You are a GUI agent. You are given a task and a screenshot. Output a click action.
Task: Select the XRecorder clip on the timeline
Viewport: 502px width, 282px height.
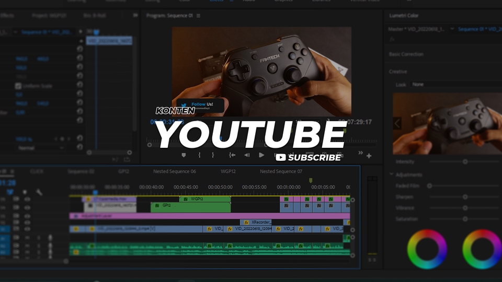pyautogui.click(x=256, y=222)
